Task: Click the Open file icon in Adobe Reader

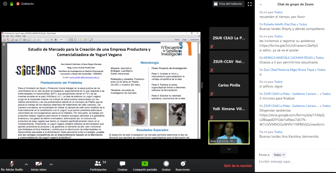Action: point(4,40)
